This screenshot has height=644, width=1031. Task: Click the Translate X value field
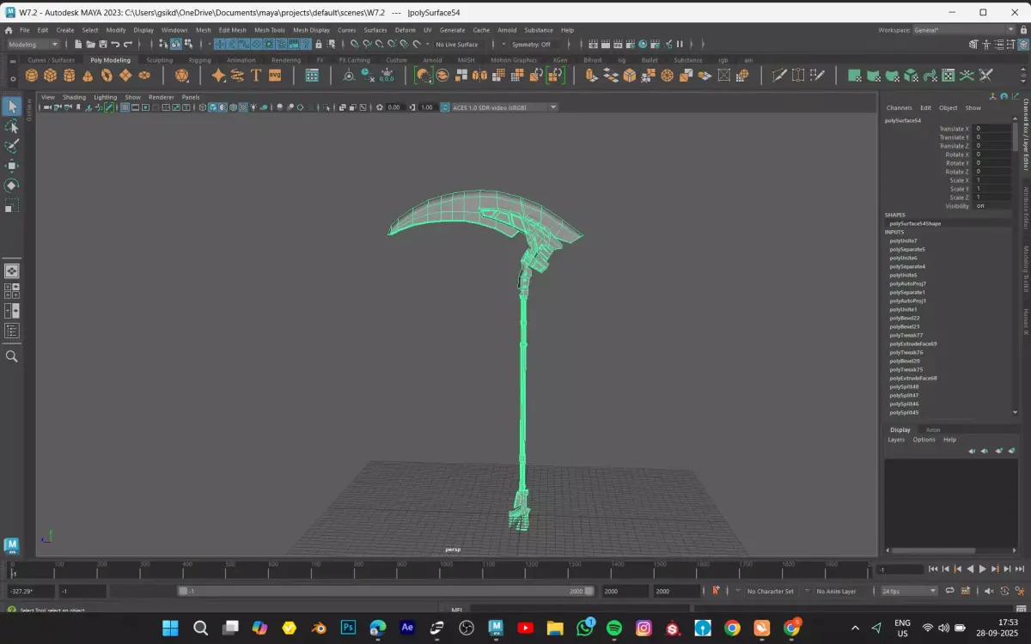click(x=991, y=129)
